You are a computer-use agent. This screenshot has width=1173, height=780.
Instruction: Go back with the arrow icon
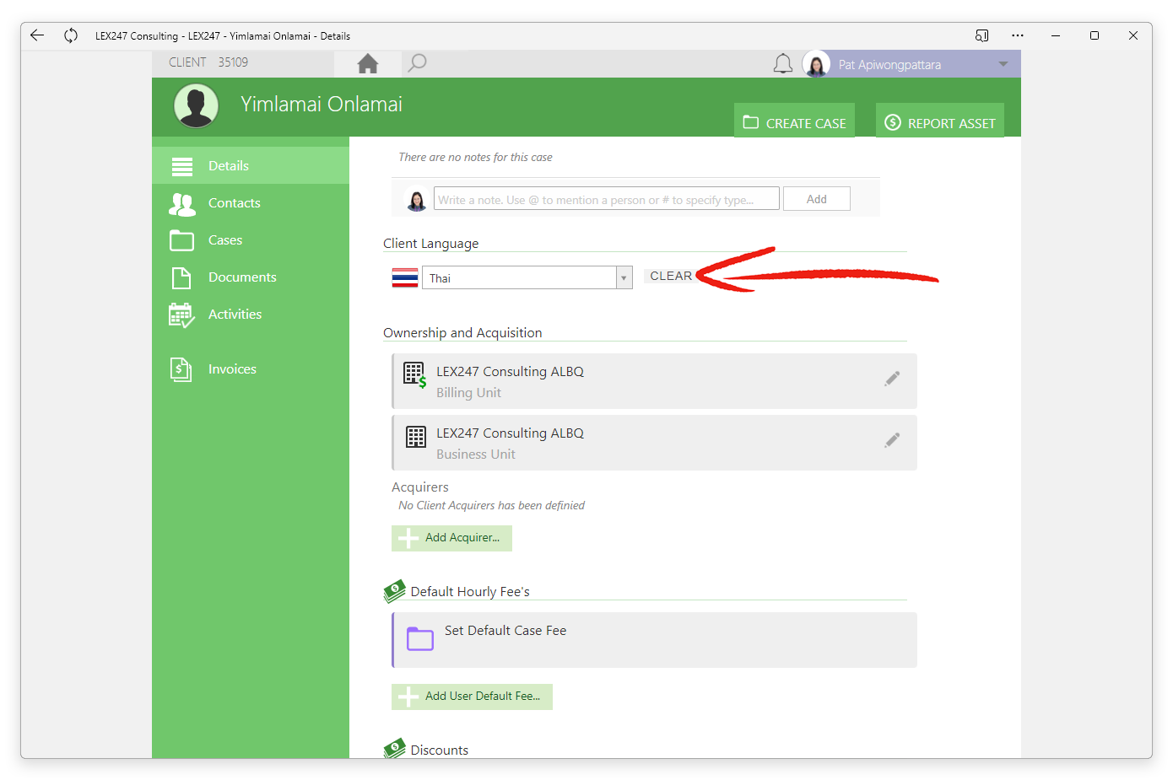37,35
